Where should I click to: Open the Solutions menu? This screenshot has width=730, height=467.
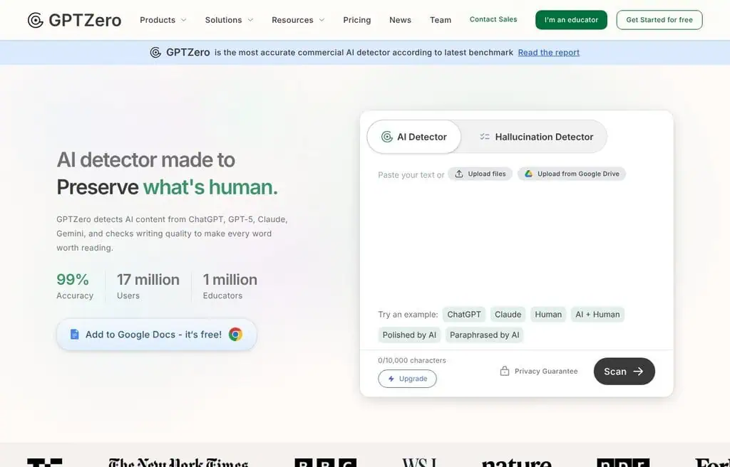(x=229, y=20)
